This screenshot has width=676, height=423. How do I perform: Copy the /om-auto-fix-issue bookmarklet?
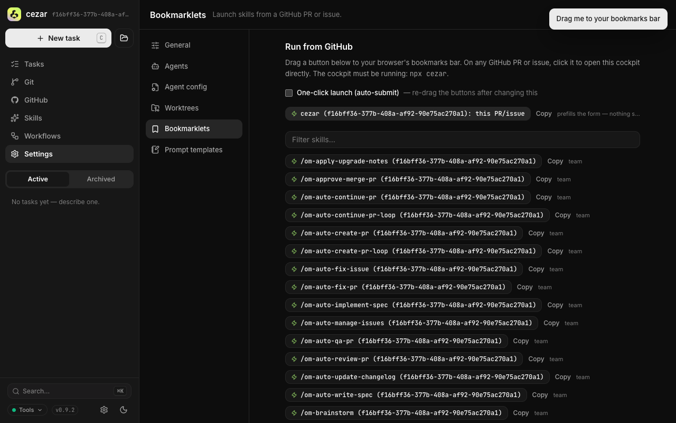point(536,269)
